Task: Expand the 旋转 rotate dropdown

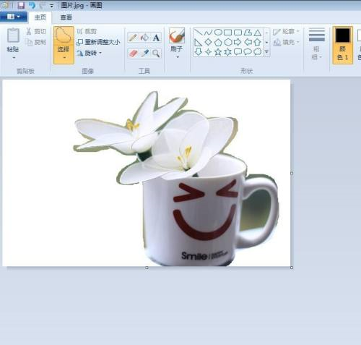Action: click(100, 53)
